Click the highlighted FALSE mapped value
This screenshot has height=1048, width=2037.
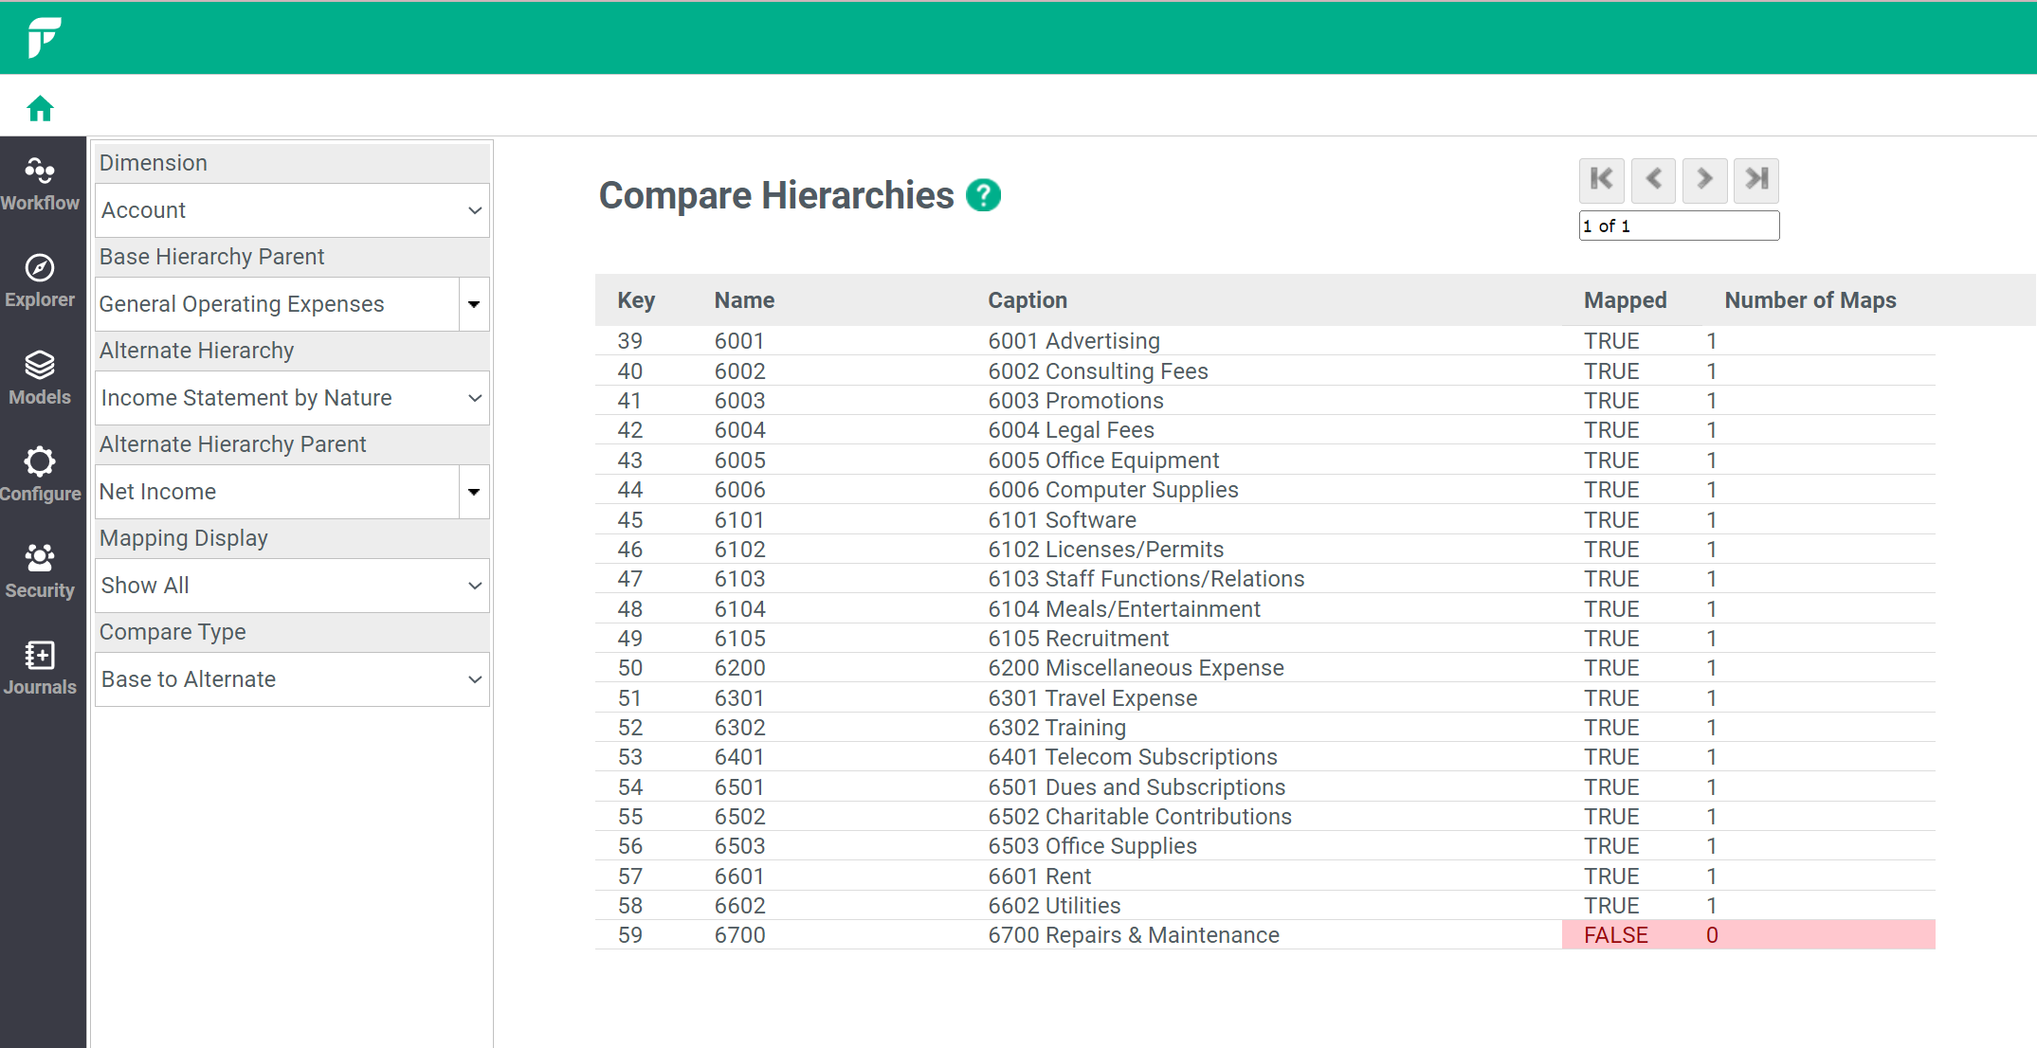1615,935
